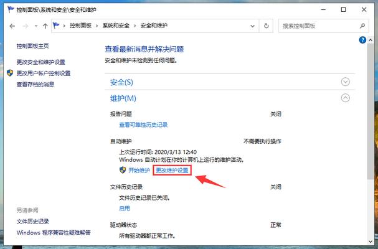
Task: Click breadcrumb chevron before 控制面板
Action: [x=64, y=26]
